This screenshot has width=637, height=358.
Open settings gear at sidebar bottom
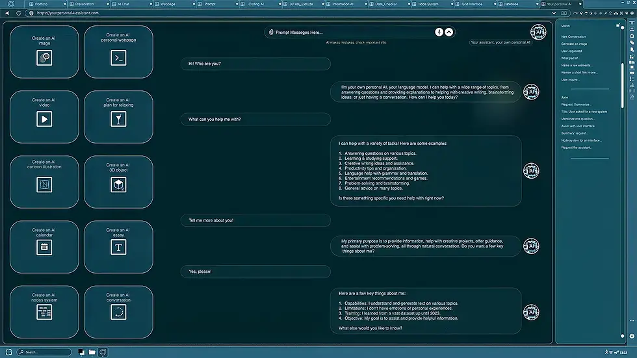(x=632, y=336)
